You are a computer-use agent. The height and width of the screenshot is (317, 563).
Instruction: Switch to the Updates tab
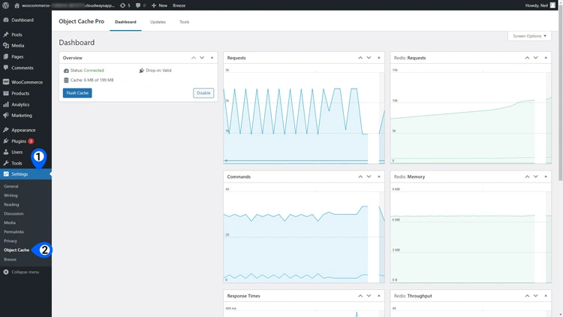[x=158, y=22]
